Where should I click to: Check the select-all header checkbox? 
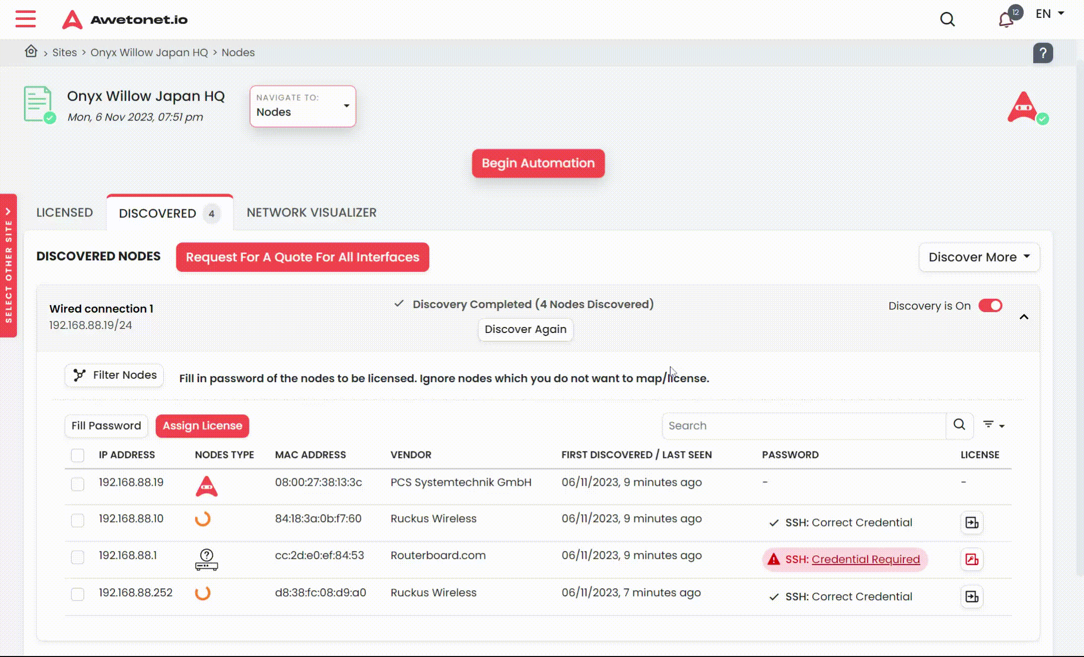(78, 455)
